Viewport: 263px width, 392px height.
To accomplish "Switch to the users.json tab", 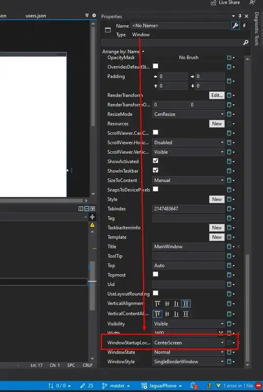I will pos(36,16).
